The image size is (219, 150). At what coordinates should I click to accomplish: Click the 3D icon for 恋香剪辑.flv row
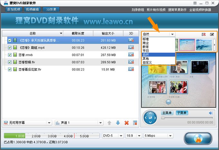click(131, 62)
